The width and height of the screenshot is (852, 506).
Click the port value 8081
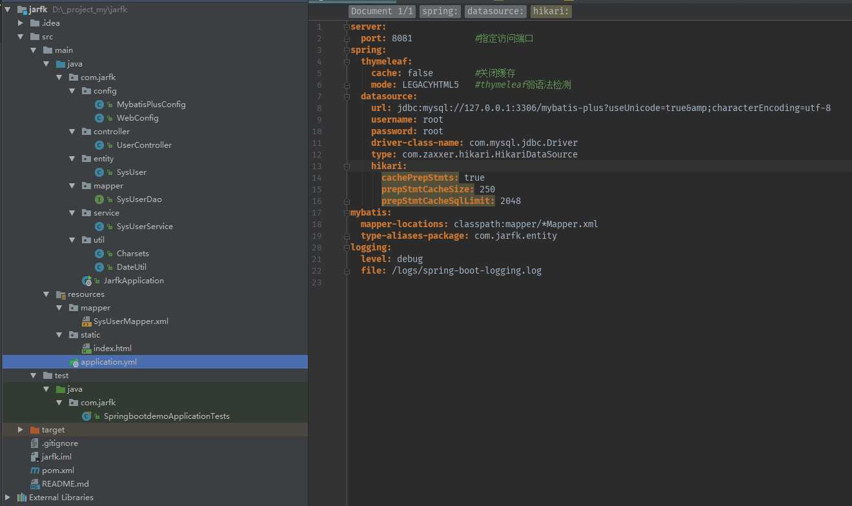tap(402, 39)
